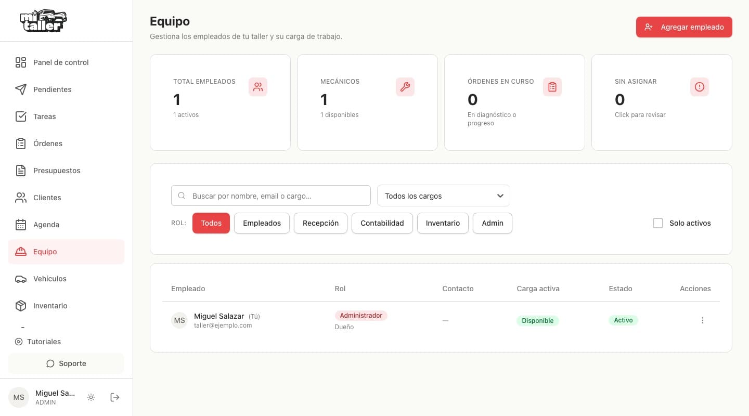Click the Carga activa column header
This screenshot has height=416, width=749.
click(538, 289)
